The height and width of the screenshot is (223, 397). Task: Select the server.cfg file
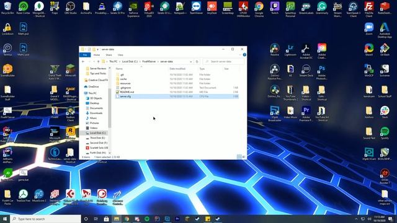(177, 97)
